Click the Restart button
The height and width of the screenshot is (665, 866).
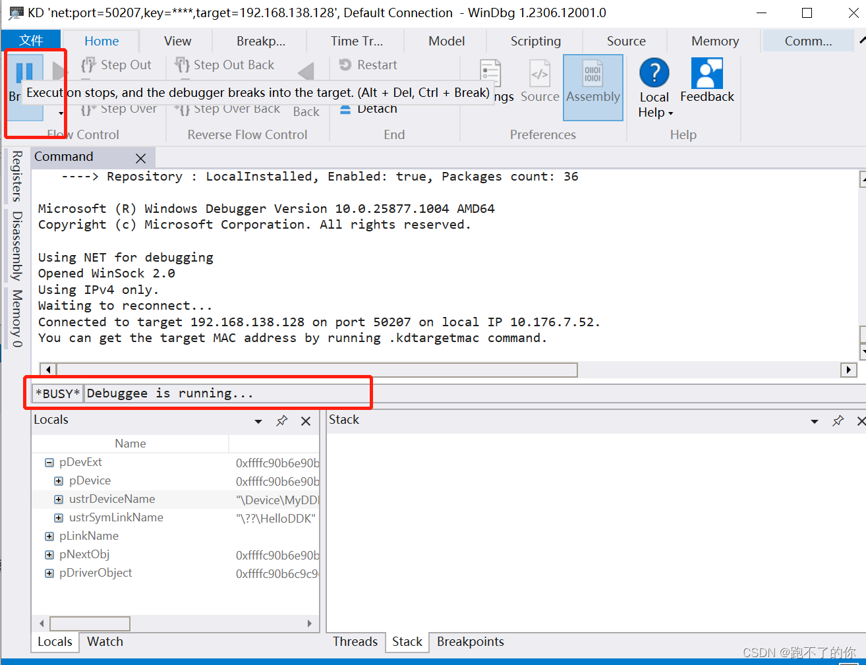[x=368, y=65]
